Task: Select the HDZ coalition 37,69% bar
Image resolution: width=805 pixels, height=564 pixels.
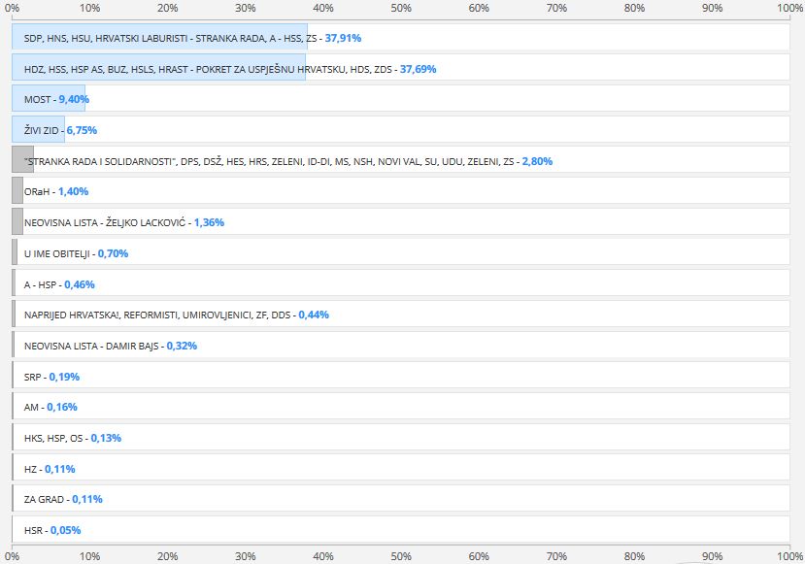Action: 159,70
